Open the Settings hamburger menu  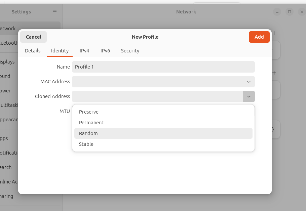[x=55, y=12]
